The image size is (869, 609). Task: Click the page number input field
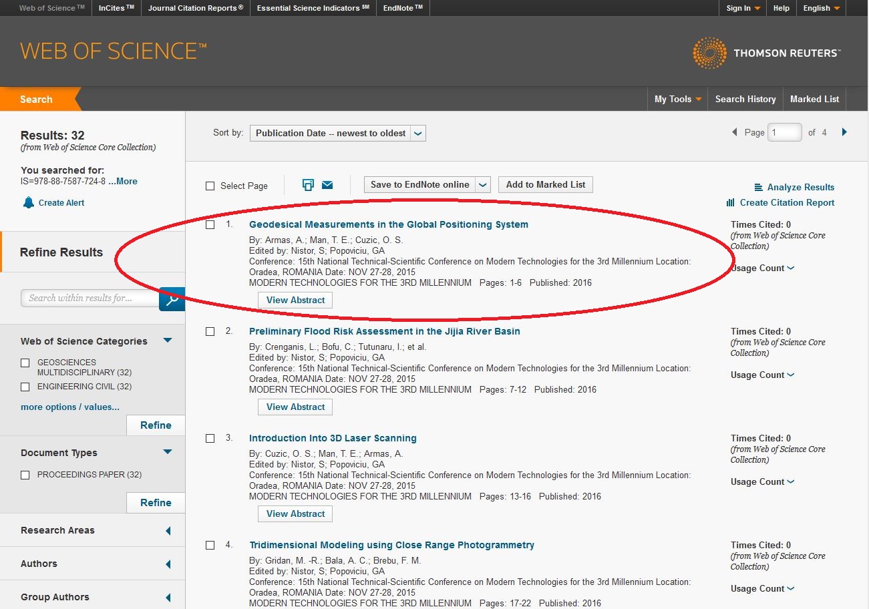784,132
